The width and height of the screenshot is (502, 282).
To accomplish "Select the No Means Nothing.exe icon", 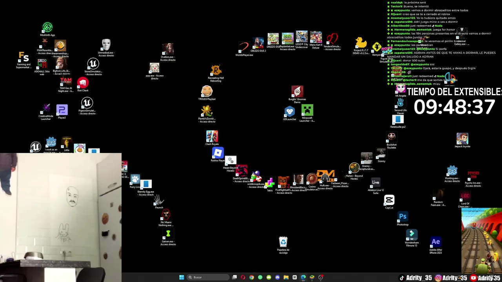I will (166, 218).
